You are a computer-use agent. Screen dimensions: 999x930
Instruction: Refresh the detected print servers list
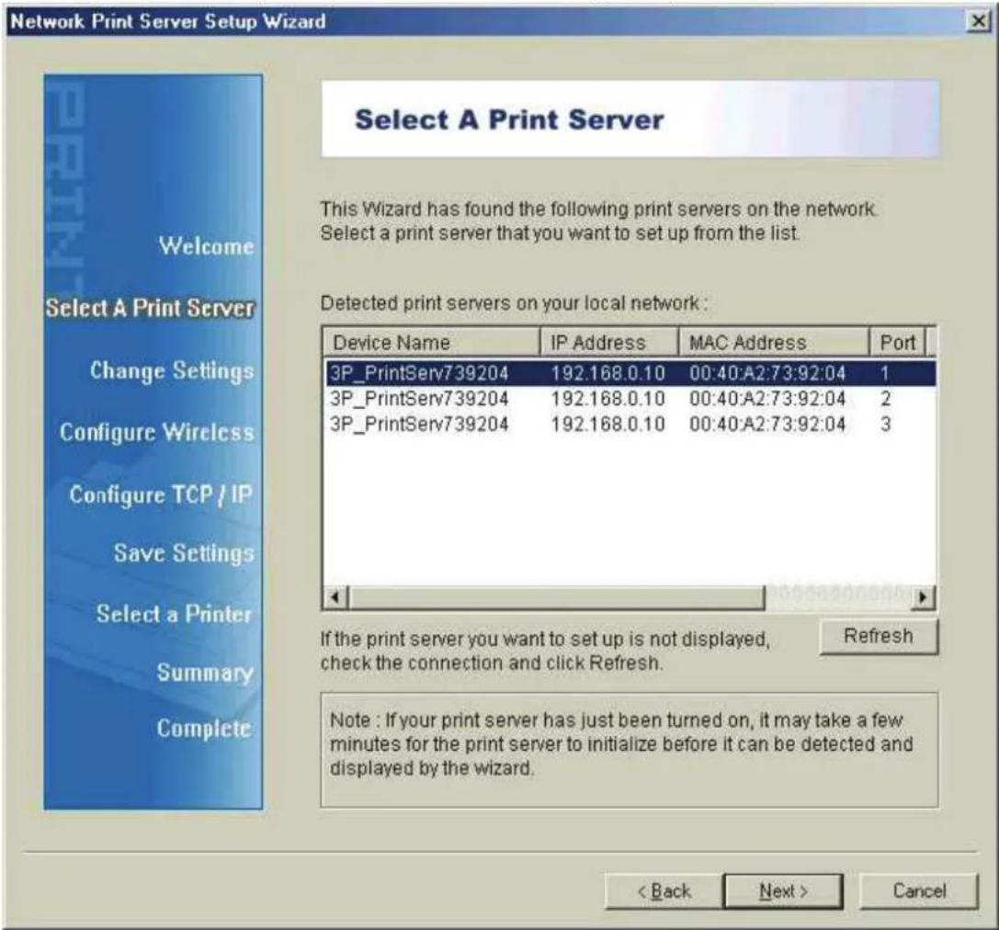879,636
